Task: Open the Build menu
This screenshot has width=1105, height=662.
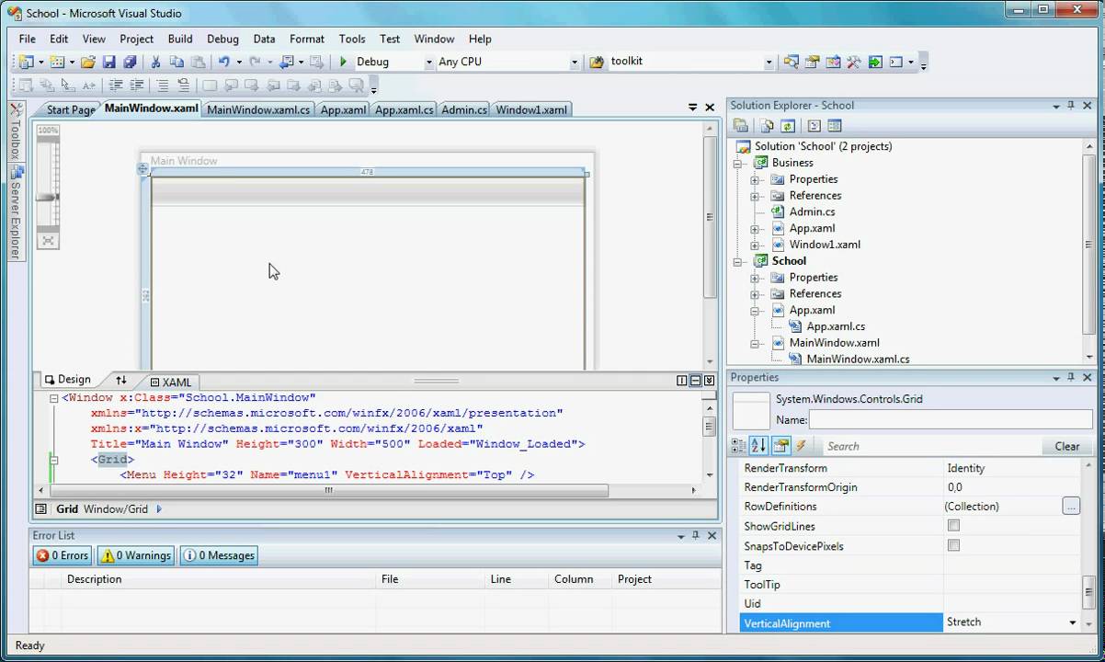Action: (x=180, y=39)
